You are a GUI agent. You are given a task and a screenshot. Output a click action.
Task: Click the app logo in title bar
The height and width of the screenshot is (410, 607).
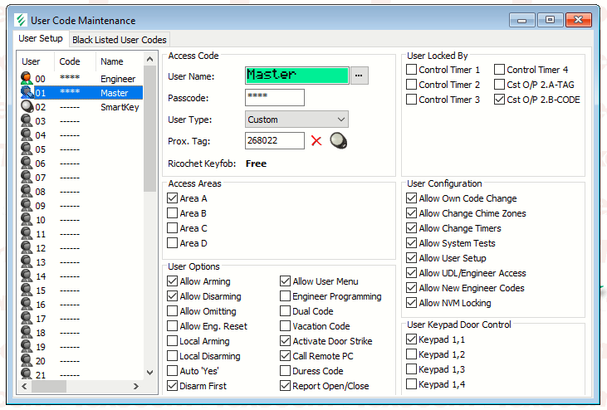(21, 20)
